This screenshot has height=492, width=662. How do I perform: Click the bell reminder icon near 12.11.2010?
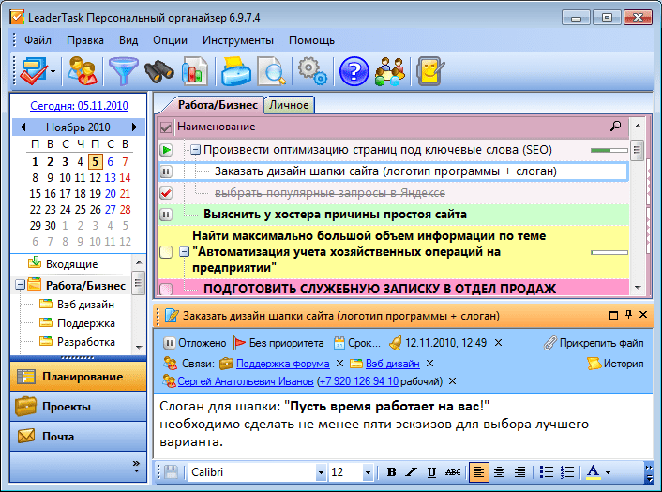[x=395, y=343]
